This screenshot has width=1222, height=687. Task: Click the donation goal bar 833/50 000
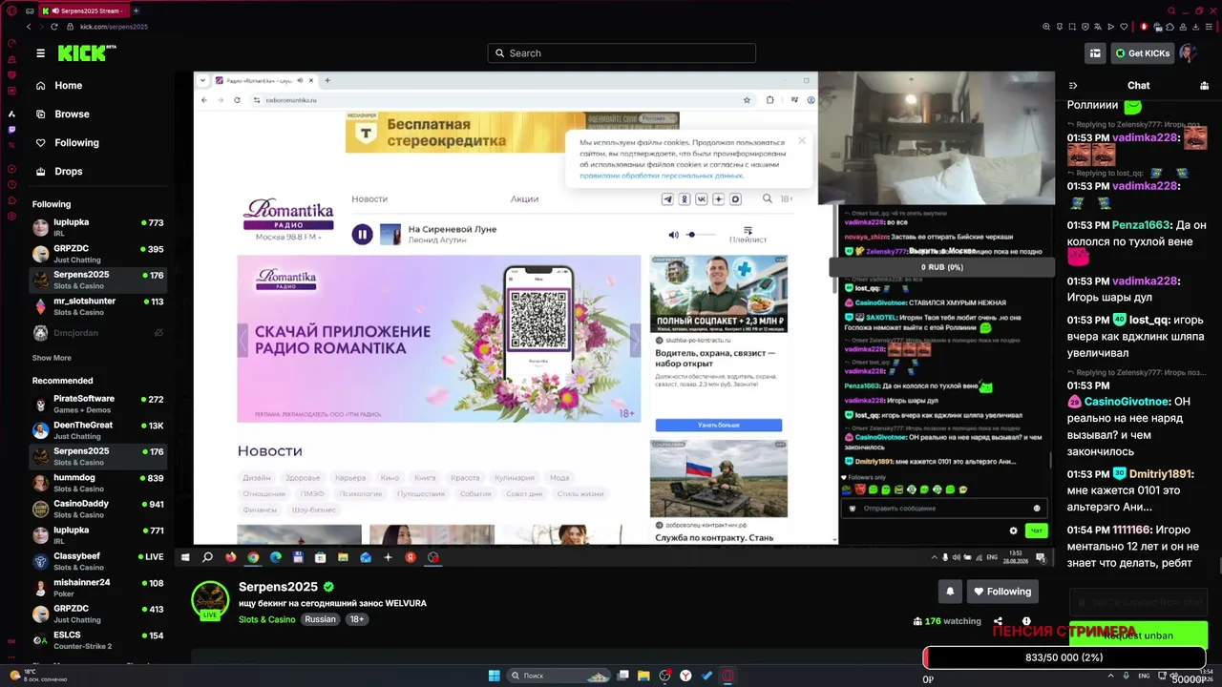coord(1064,657)
